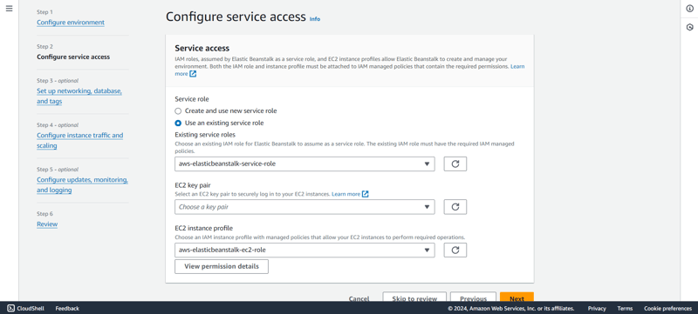
Task: Refresh the existing service roles list
Action: tap(455, 164)
